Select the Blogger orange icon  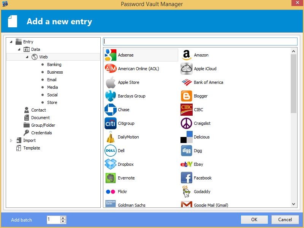coord(187,96)
